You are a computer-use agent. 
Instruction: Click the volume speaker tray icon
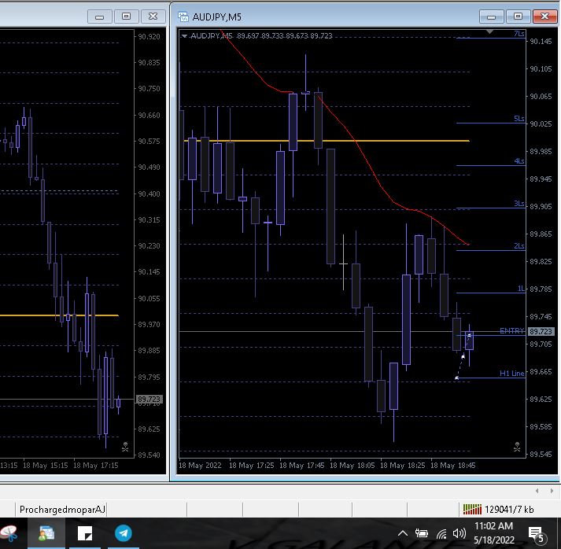pos(460,534)
